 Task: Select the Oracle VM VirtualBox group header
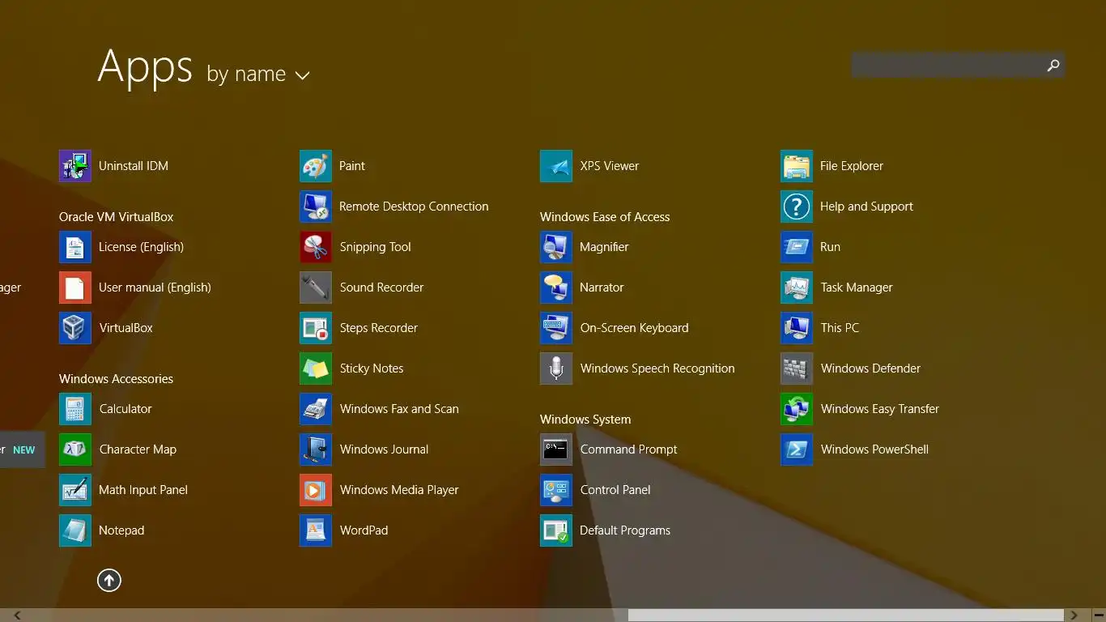tap(117, 217)
